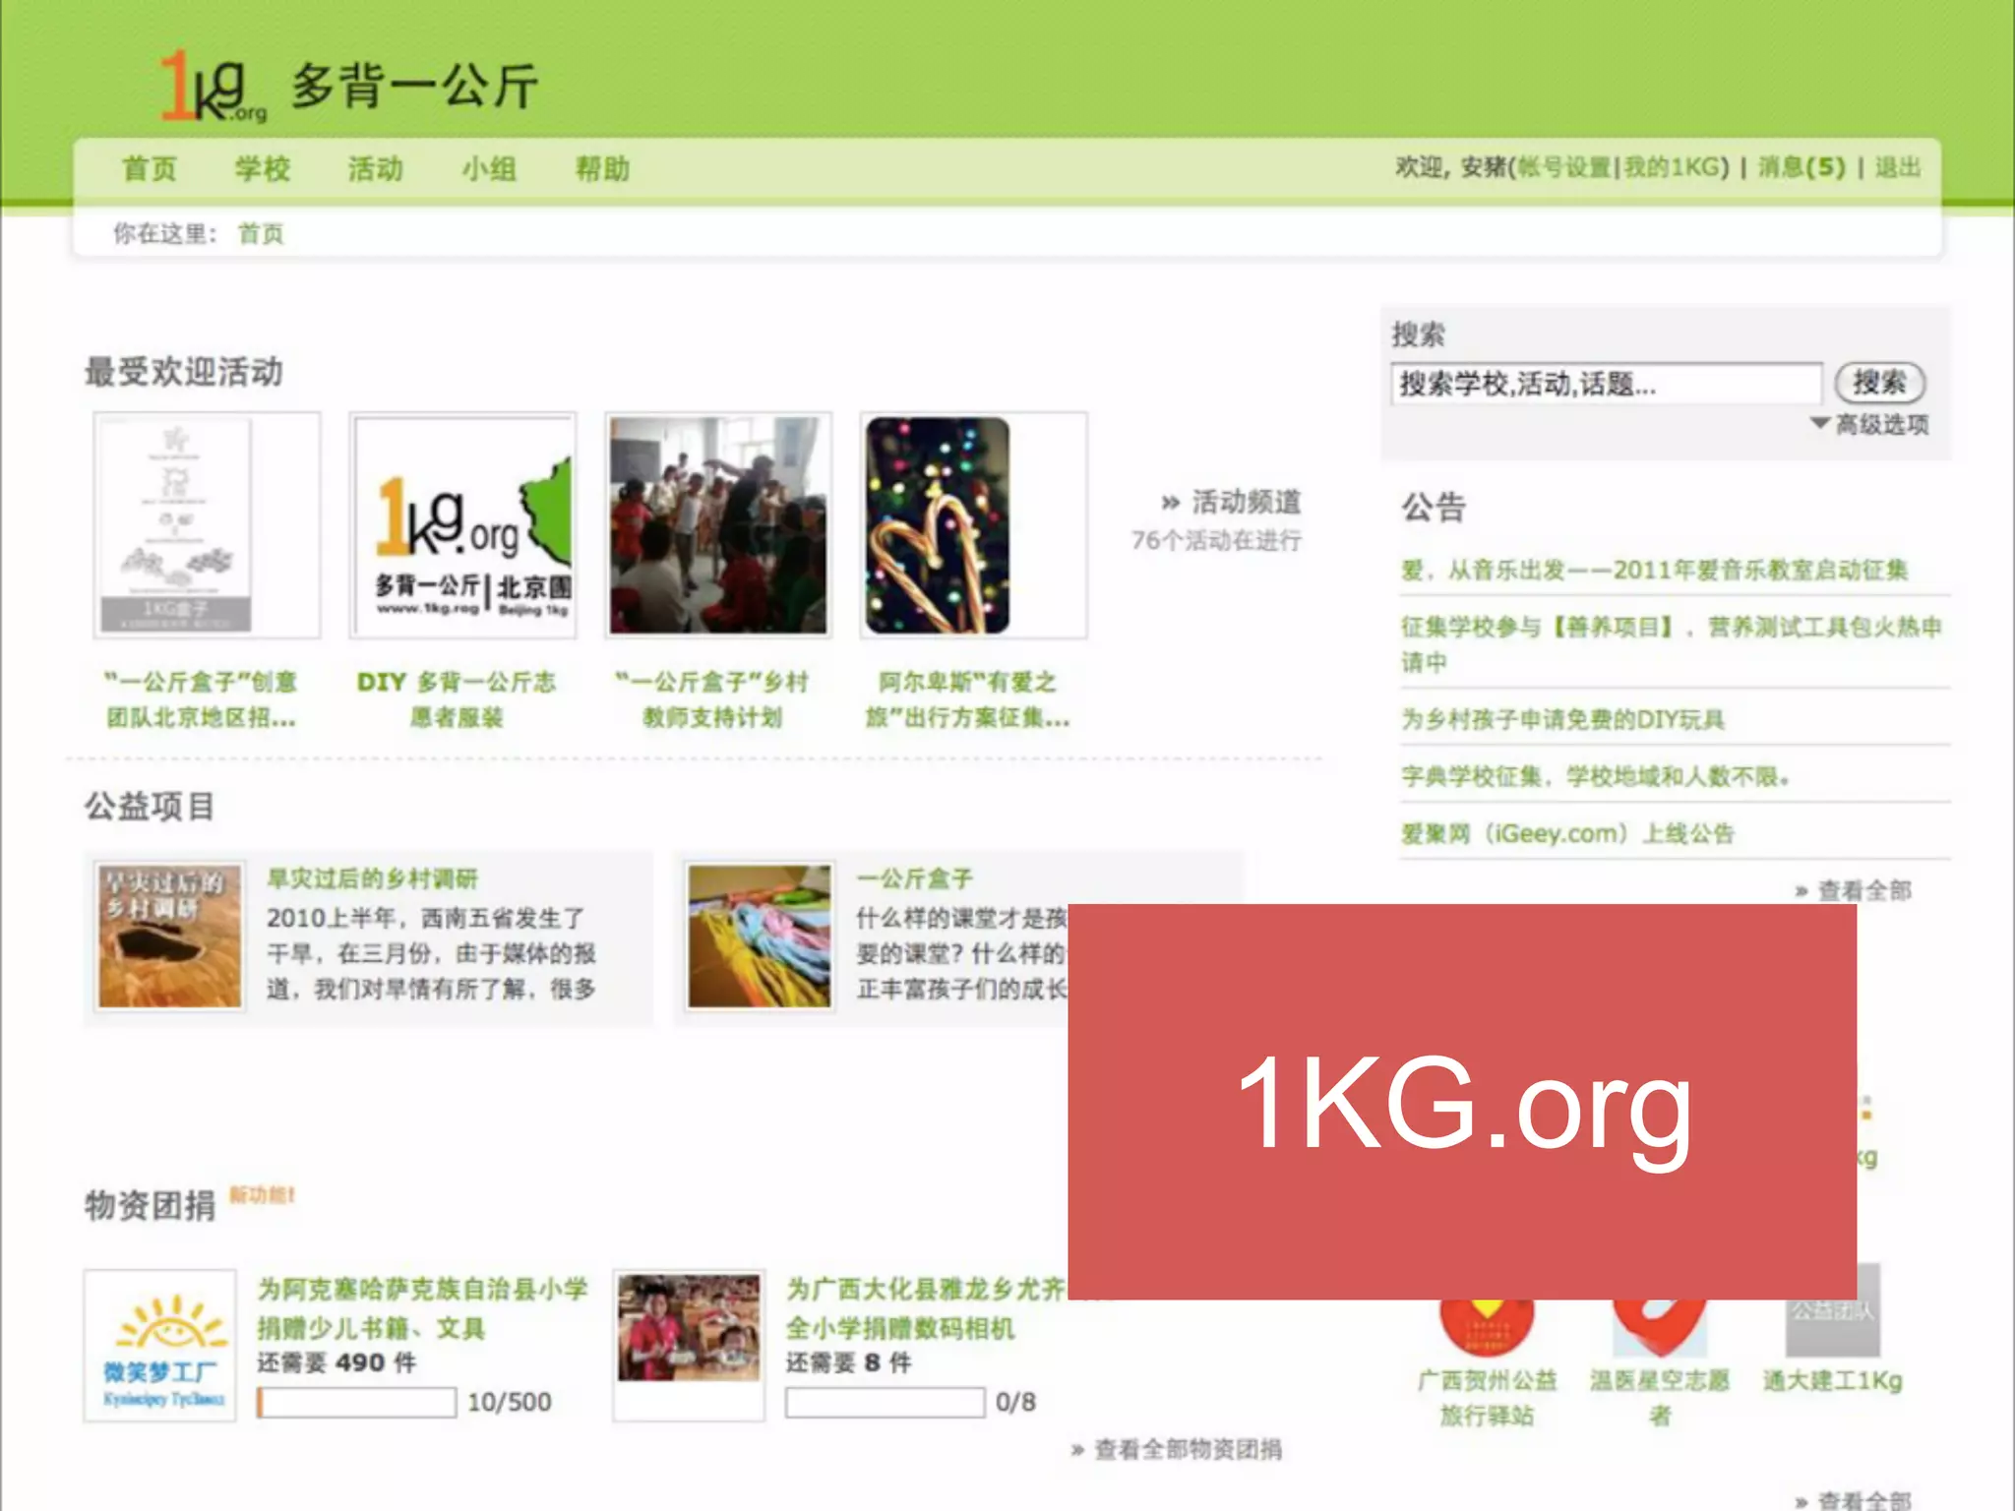This screenshot has height=1511, width=2015.
Task: Open announcement 从音乐出发——2011年爱音乐教室启动征集
Action: click(x=1655, y=570)
